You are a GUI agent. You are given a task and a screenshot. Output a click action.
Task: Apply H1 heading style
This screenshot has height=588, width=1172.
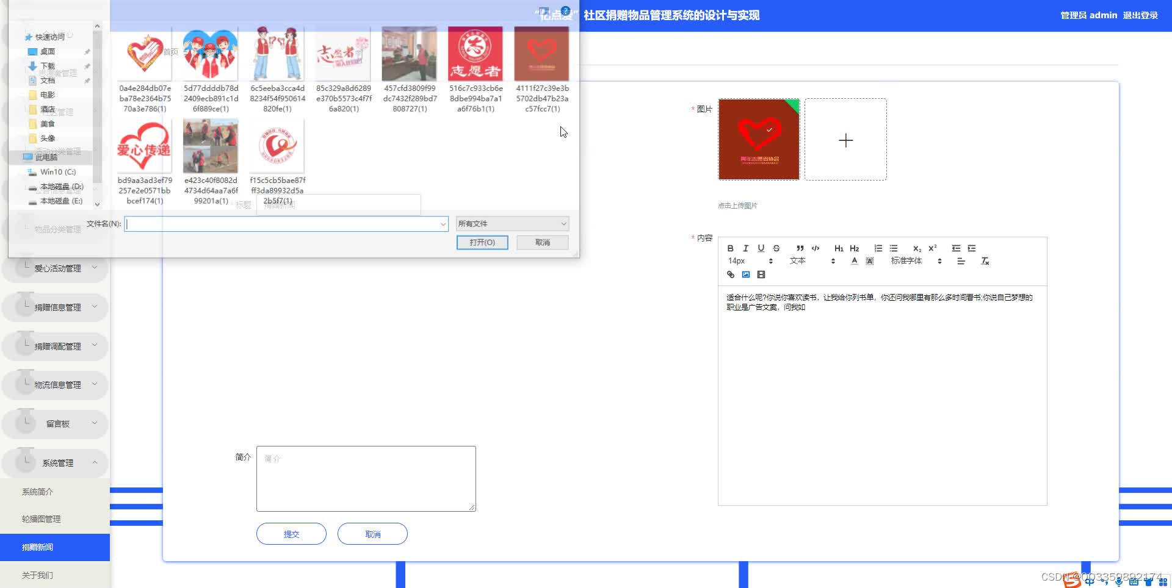point(839,248)
